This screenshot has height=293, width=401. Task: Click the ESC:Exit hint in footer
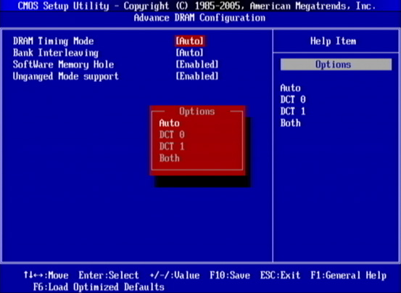[280, 276]
